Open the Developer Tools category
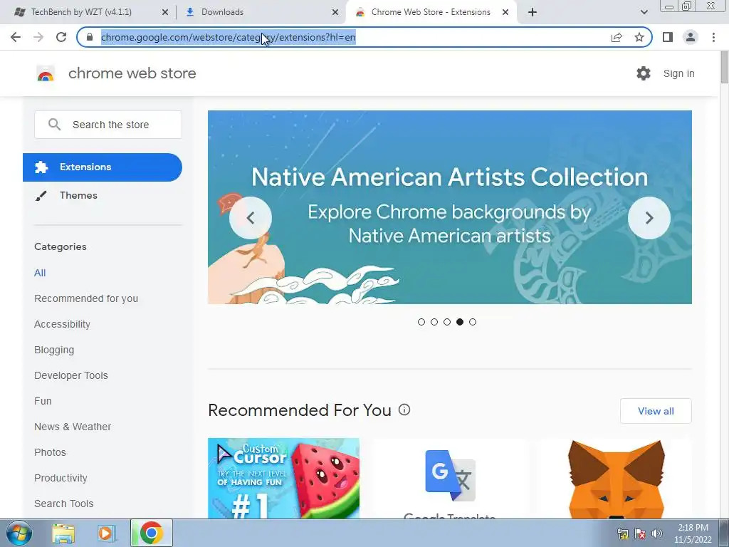This screenshot has width=729, height=547. click(x=71, y=375)
